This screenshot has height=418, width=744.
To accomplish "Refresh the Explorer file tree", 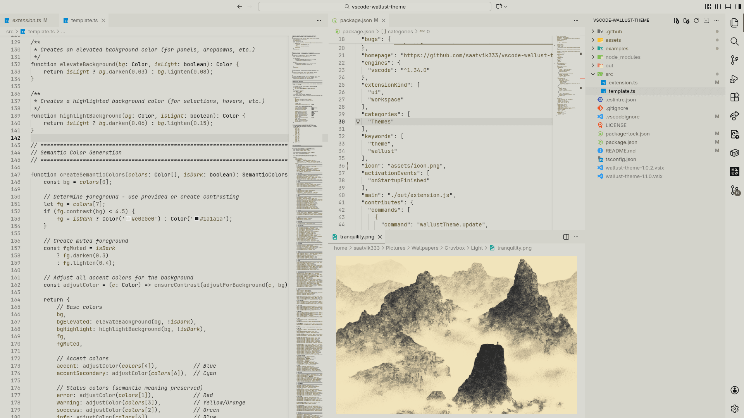I will (696, 21).
